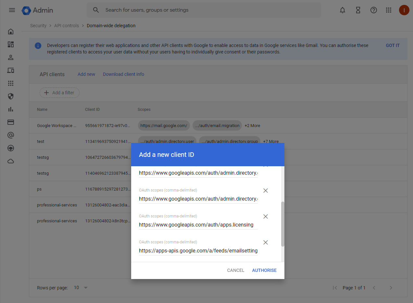
Task: Dismiss the banner with GOT IT
Action: point(393,45)
